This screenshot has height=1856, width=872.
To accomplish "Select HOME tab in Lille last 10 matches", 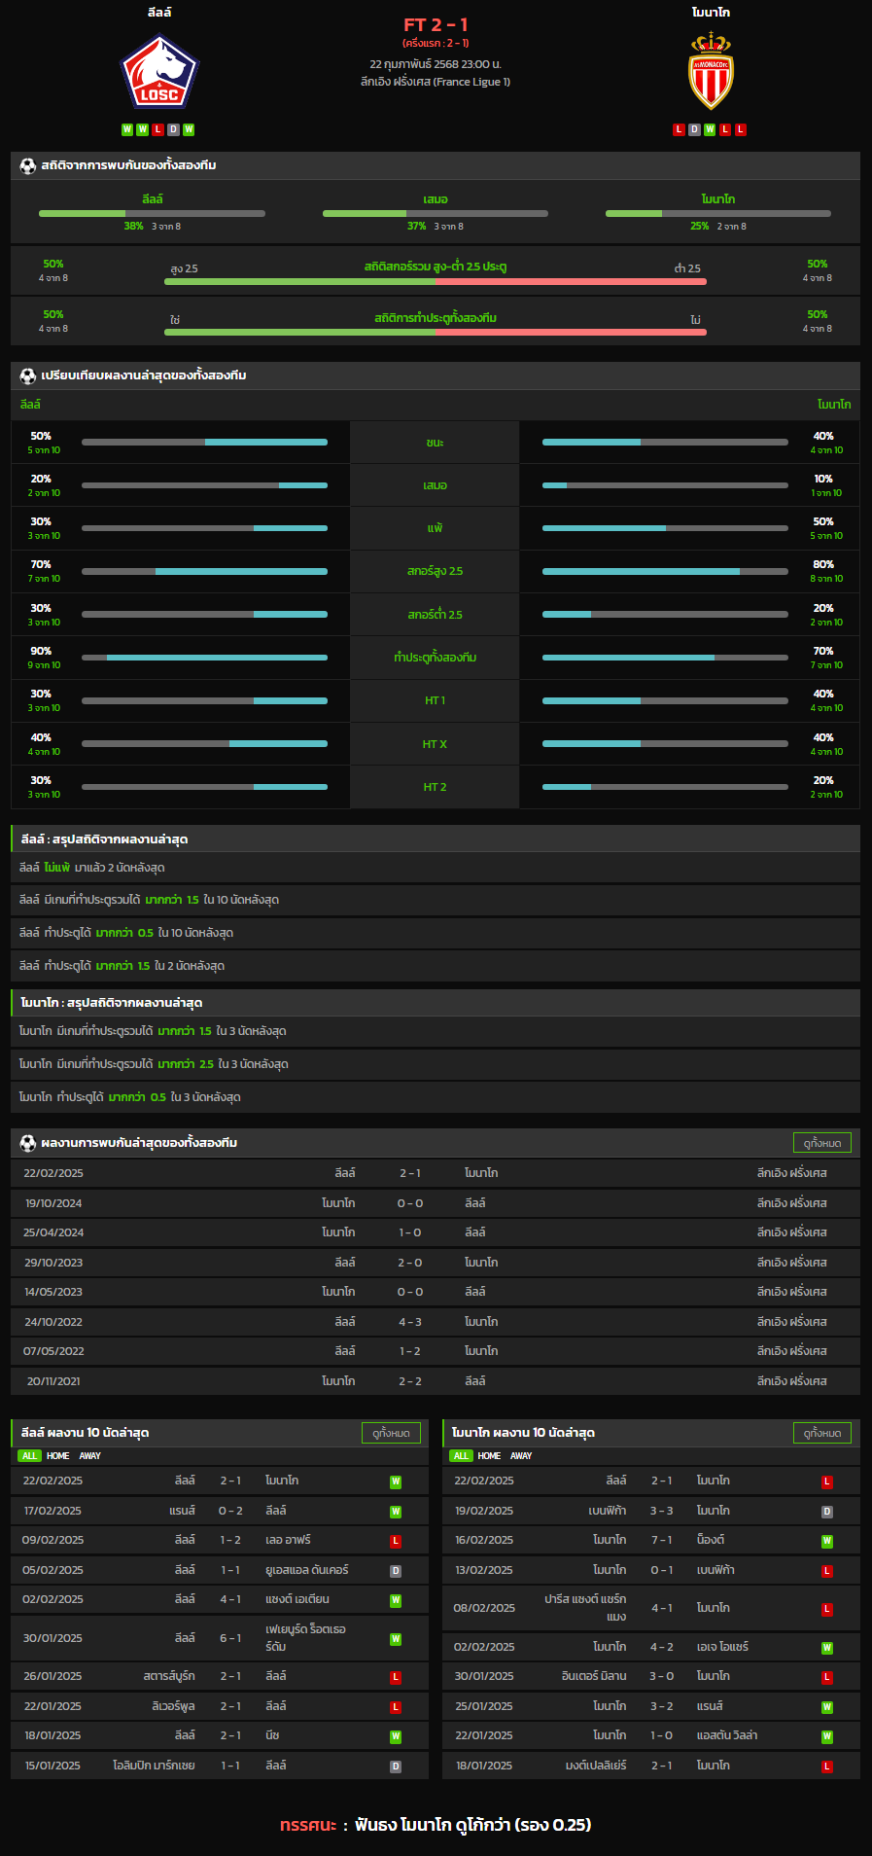I will tap(58, 1456).
